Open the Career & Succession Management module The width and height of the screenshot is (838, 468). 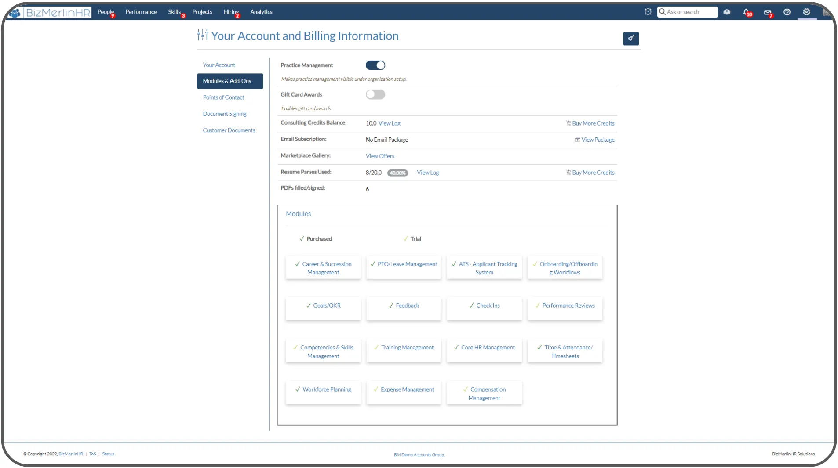pos(323,268)
